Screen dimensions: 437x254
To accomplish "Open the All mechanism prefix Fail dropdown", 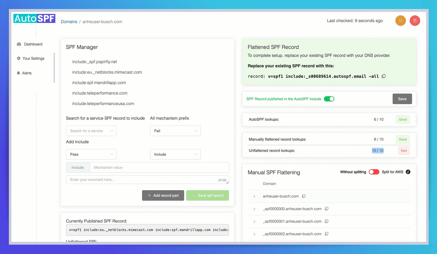I will coord(175,131).
